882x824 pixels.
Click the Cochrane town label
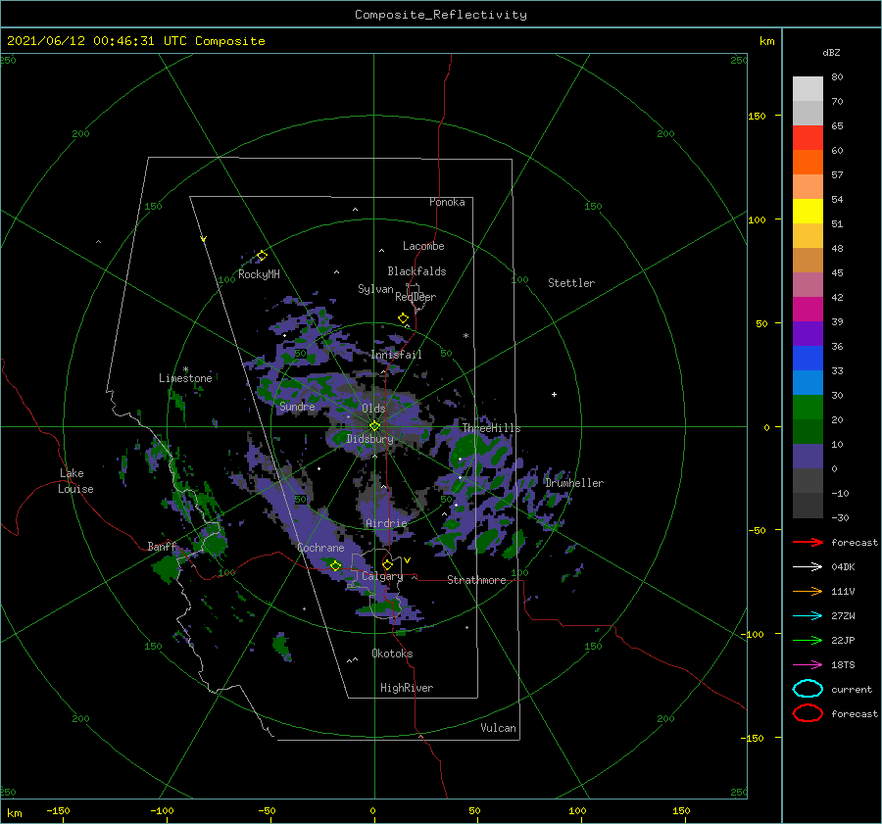(320, 548)
